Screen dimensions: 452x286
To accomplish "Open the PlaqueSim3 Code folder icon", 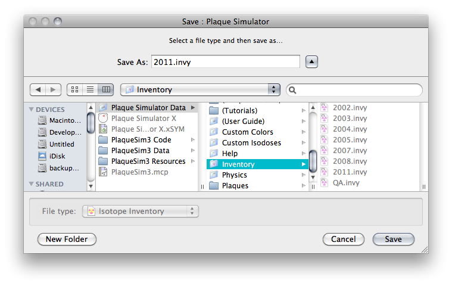I will coord(103,140).
